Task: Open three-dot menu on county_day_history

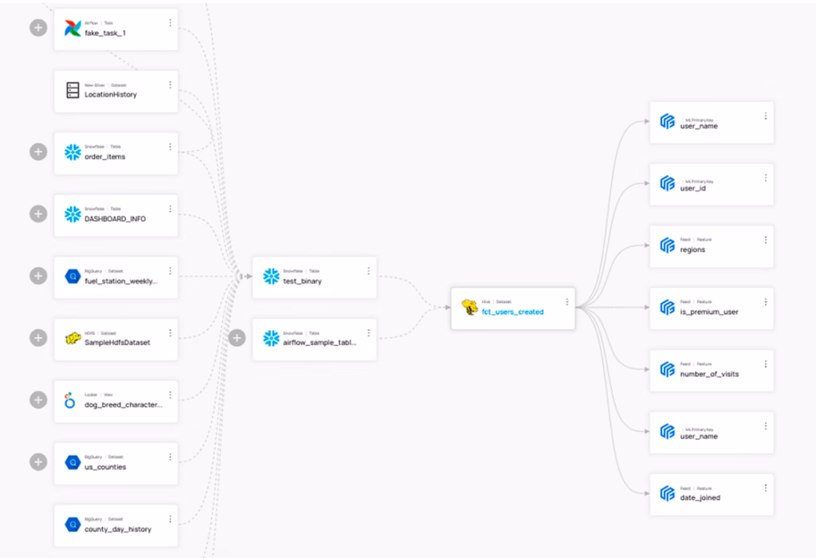Action: [170, 519]
